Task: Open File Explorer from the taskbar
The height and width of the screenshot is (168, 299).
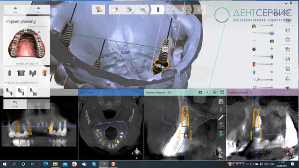Action: 55,164
